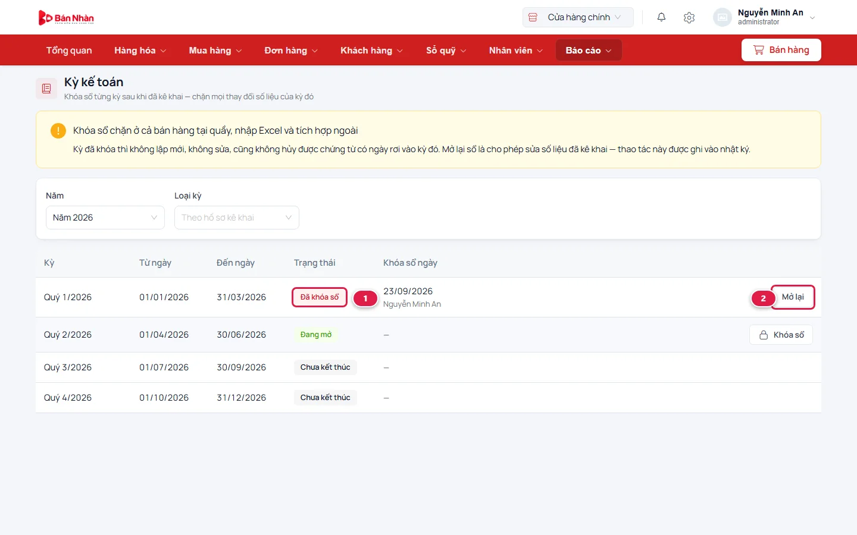Click the Đã khóa sổ status badge

(x=320, y=297)
